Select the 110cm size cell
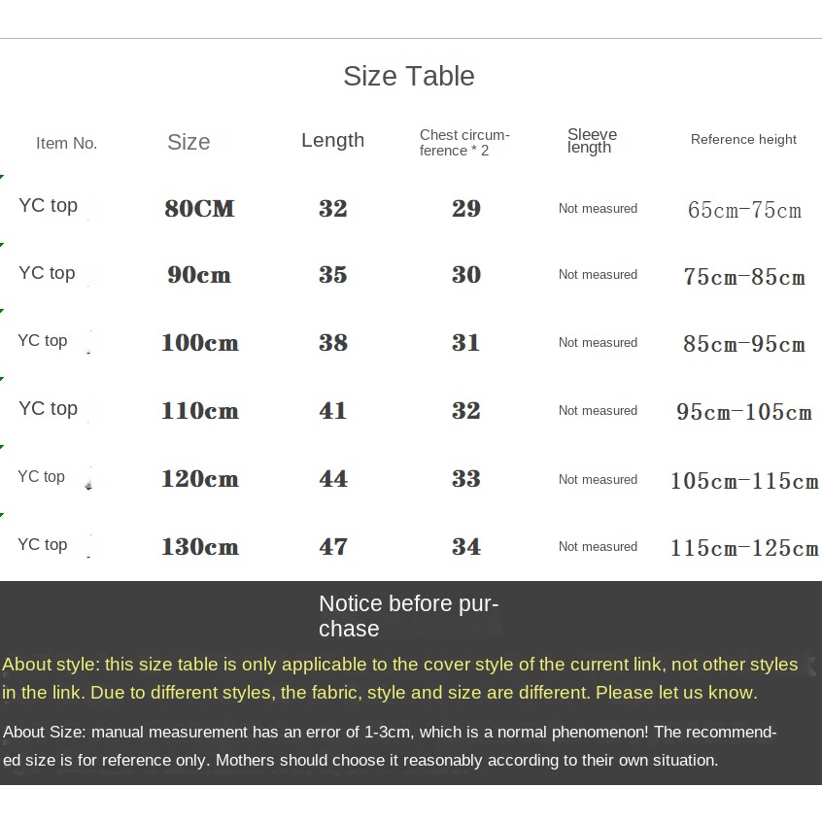 tap(200, 410)
